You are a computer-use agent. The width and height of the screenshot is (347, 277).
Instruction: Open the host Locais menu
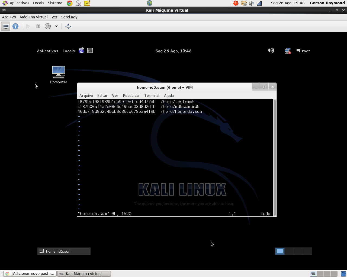(38, 3)
